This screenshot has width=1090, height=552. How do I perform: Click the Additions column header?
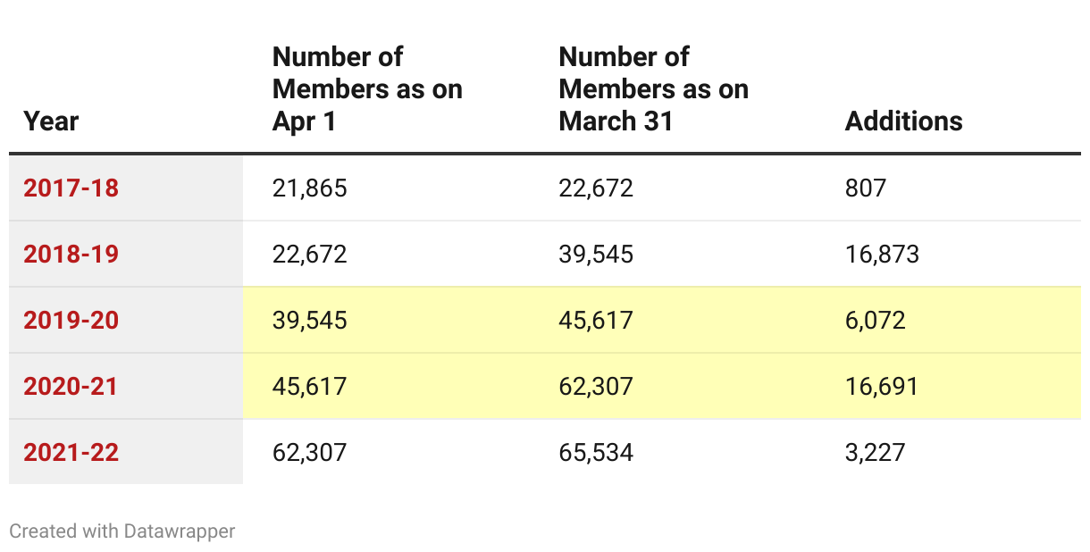[x=903, y=121]
